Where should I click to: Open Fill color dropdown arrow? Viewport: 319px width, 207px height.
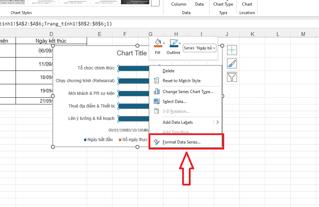coord(164,43)
